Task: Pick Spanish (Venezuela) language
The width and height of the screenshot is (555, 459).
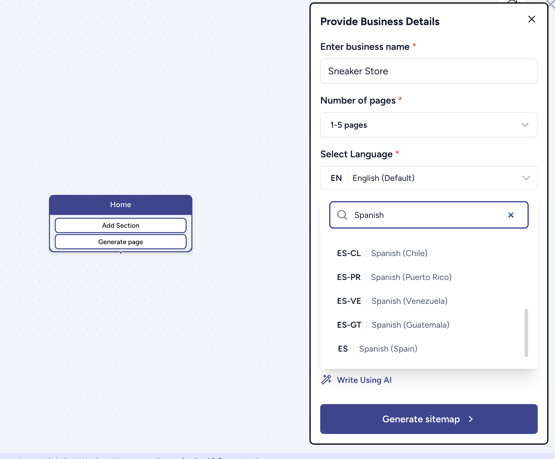Action: pos(409,301)
